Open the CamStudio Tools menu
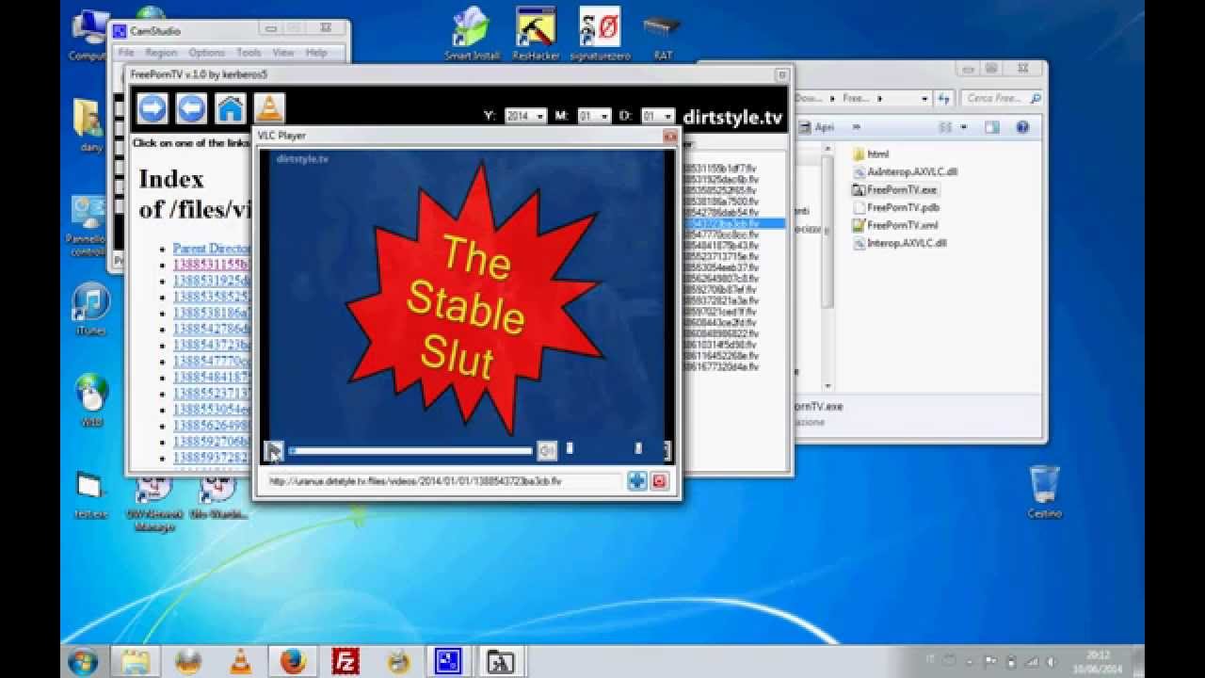 click(x=249, y=53)
